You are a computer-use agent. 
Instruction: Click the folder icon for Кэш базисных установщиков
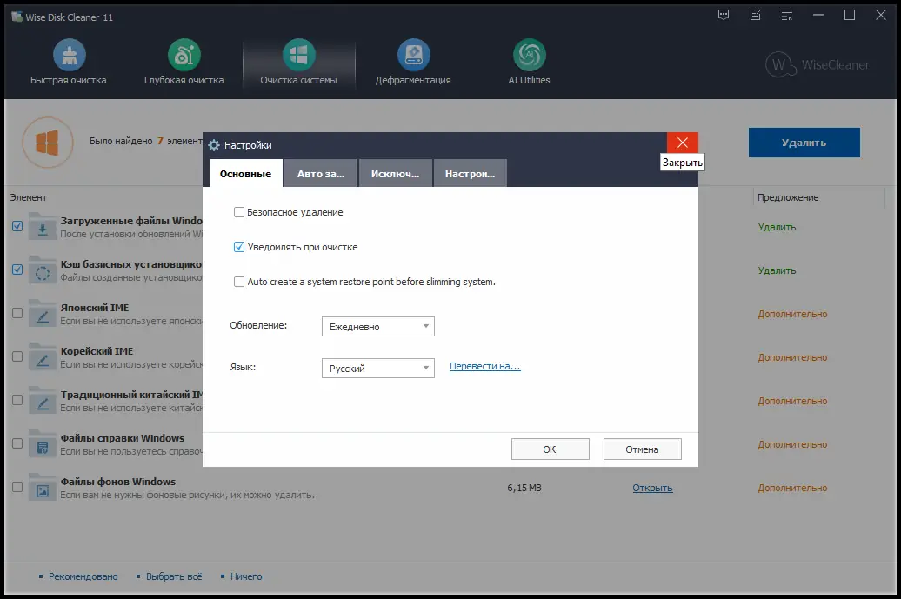click(43, 270)
